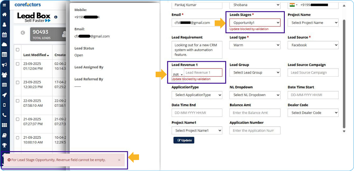Viewport: 354px width, 171px height.
Task: Open the rocket icon in sidebar
Action: pos(4,95)
